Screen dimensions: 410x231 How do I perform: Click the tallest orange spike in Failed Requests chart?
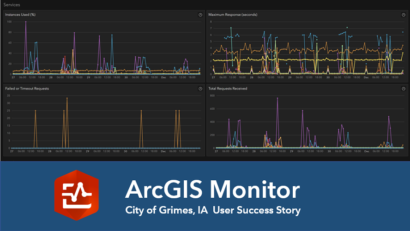click(67, 98)
